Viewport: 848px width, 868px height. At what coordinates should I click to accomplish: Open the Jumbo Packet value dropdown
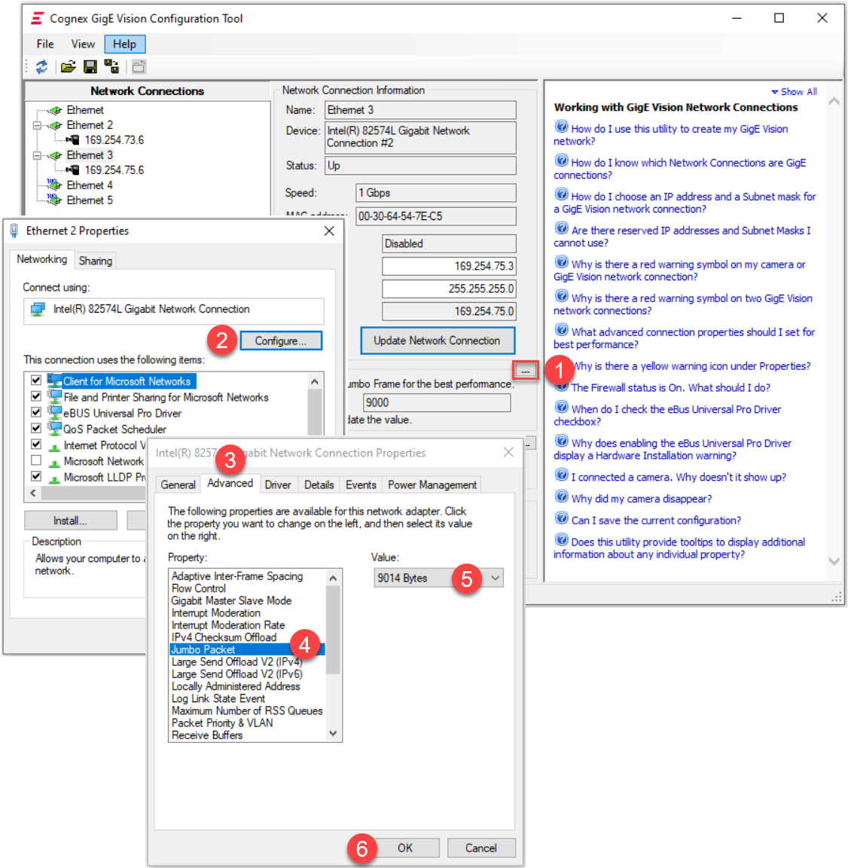point(495,578)
